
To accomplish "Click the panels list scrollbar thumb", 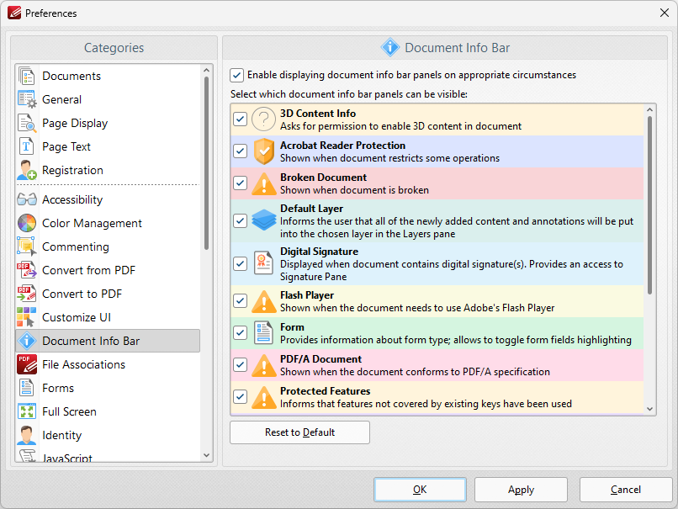I will 649,205.
